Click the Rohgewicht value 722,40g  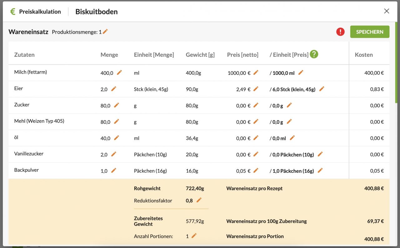195,188
